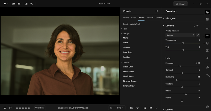Click the white balance eyedropper picker
This screenshot has height=111, width=211.
click(198, 35)
